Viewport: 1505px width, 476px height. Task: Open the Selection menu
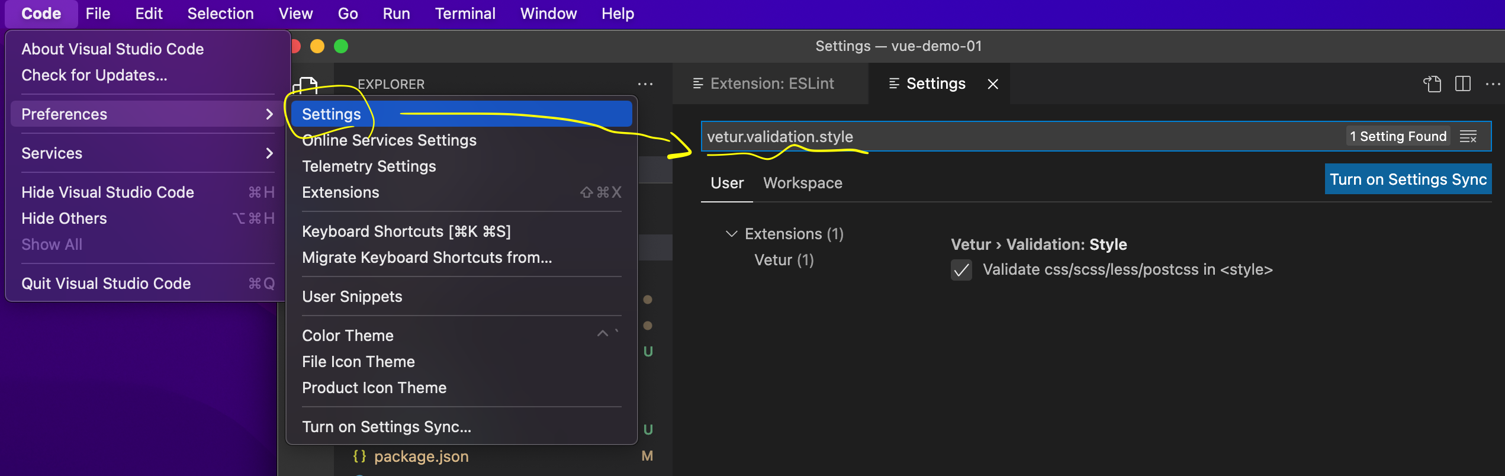click(x=220, y=14)
